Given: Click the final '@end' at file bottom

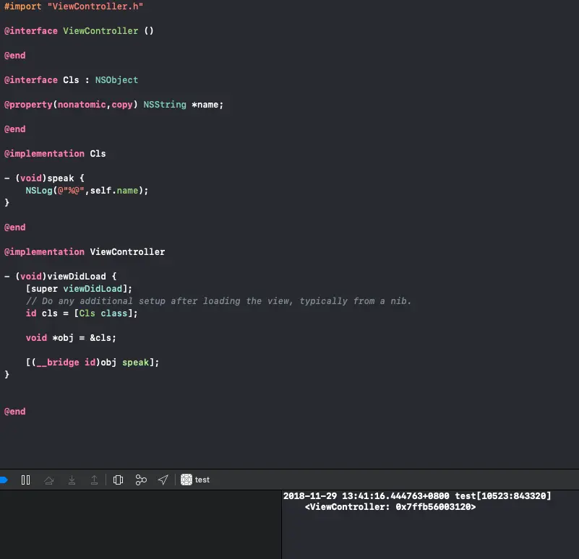Looking at the screenshot, I should [14, 412].
